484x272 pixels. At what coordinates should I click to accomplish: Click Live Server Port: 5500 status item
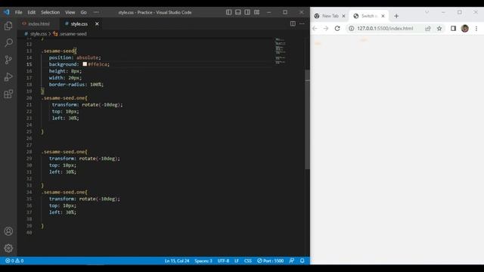[271, 261]
